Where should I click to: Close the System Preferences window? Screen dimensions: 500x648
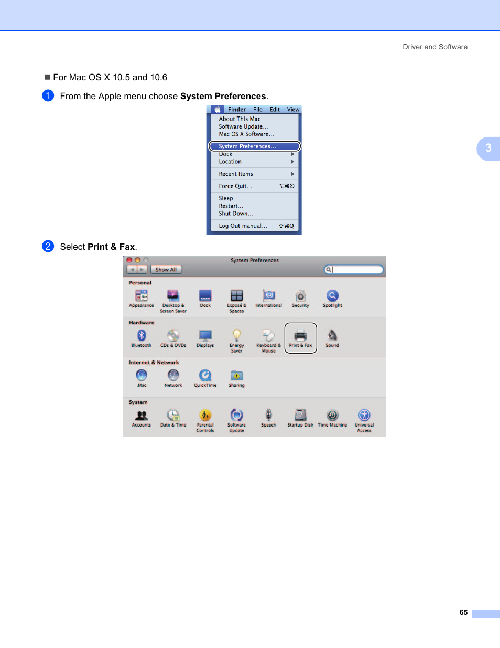(129, 260)
